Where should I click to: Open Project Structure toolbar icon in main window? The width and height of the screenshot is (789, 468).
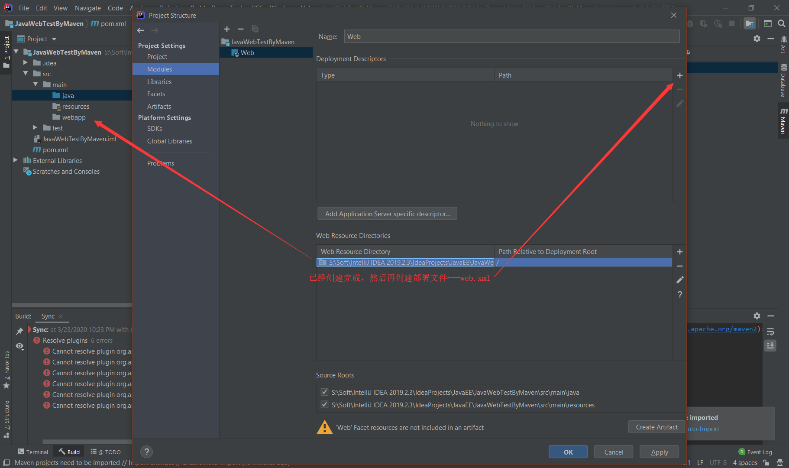pyautogui.click(x=750, y=23)
